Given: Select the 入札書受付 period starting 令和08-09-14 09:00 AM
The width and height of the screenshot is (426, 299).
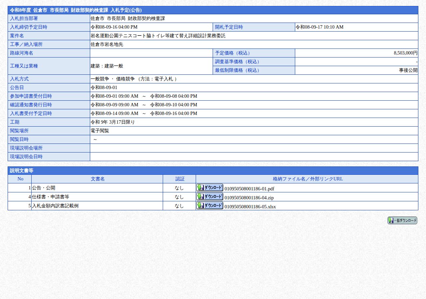Looking at the screenshot, I should click(114, 113).
